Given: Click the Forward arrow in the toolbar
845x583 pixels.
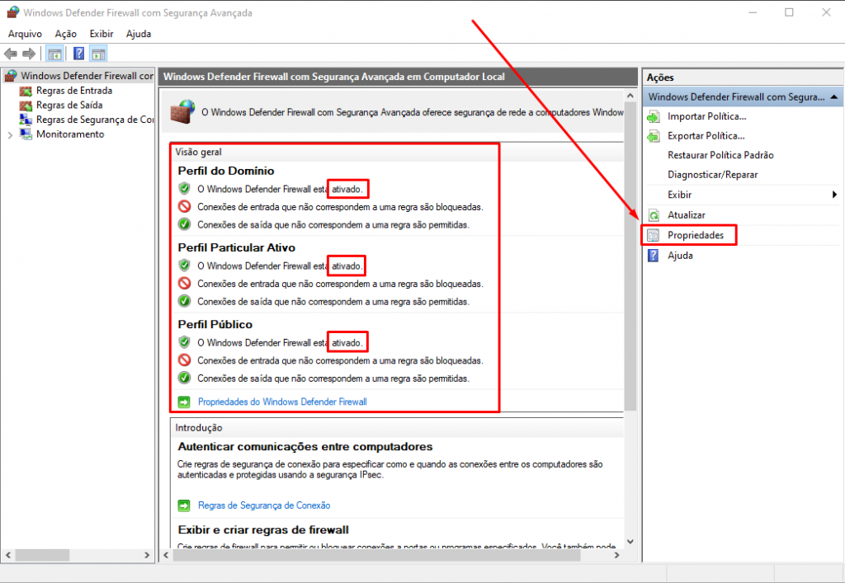Looking at the screenshot, I should pos(29,54).
